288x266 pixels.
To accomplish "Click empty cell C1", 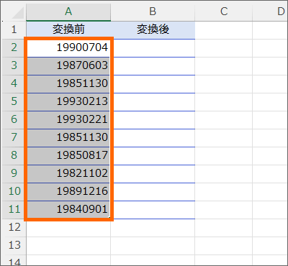I will [224, 30].
